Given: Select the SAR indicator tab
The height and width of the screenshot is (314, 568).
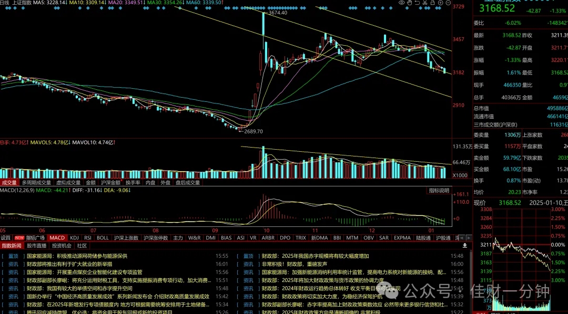Looking at the screenshot, I should point(384,238).
